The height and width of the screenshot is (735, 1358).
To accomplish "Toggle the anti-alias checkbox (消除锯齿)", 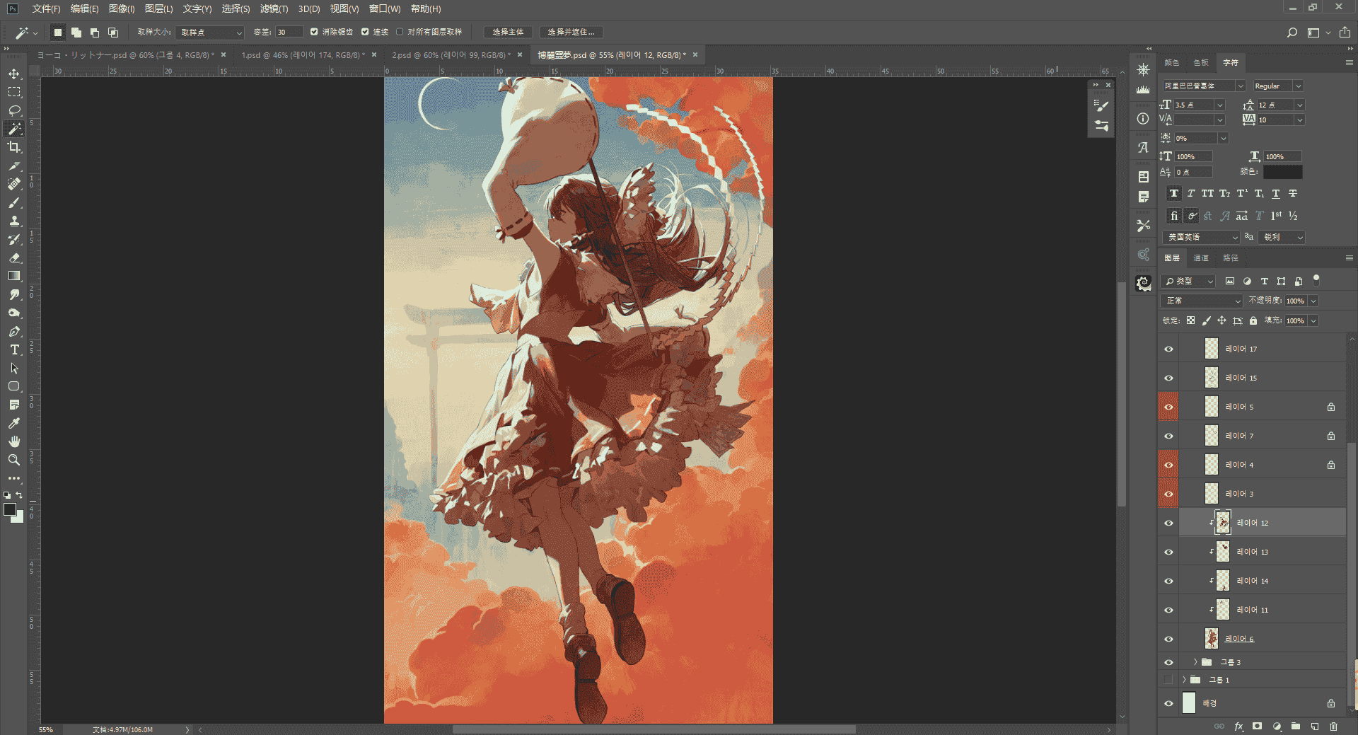I will (x=314, y=32).
